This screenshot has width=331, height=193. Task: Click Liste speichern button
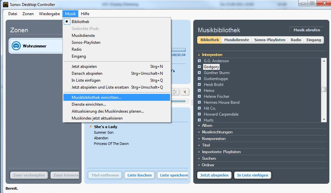pyautogui.click(x=173, y=175)
